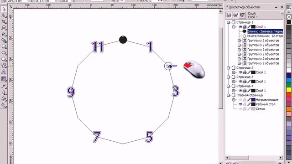Collapse the Страница 4 tree node
Image resolution: width=292 pixels, height=164 pixels.
point(228,86)
